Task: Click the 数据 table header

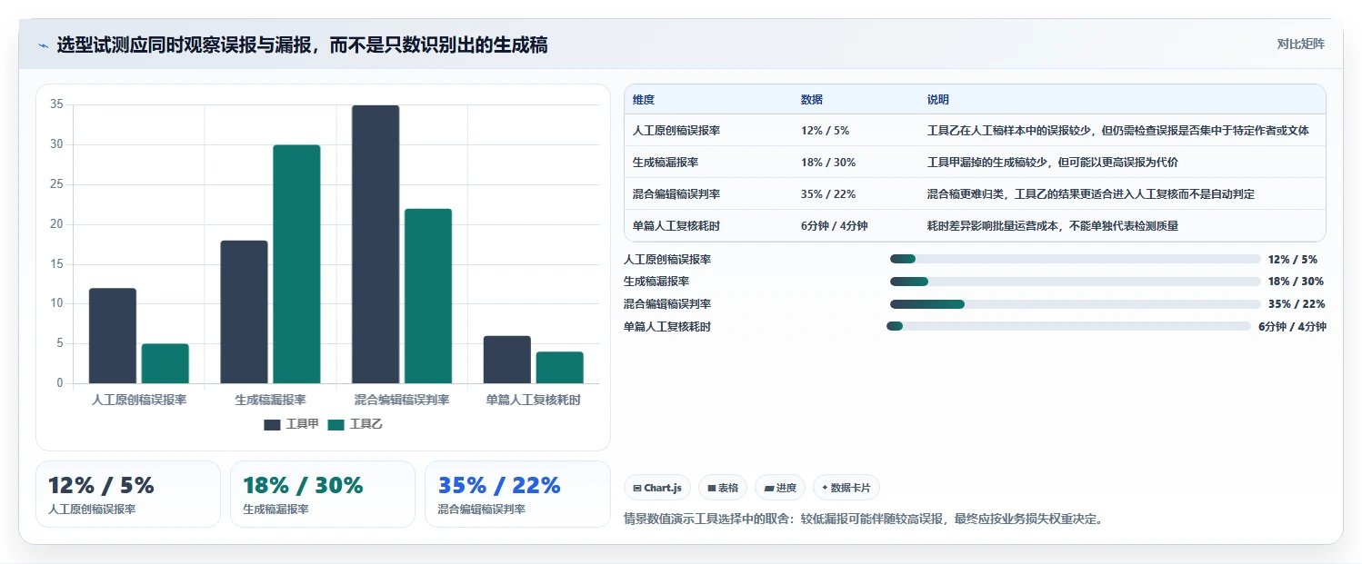Action: click(x=812, y=100)
